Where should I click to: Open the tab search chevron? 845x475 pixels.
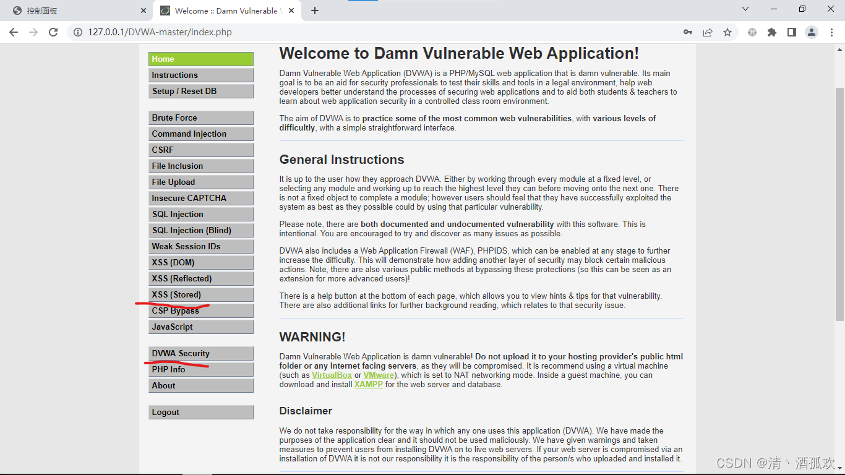(745, 9)
